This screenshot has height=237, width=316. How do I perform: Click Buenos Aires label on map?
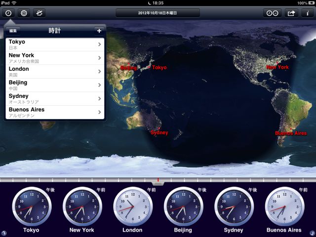[x=291, y=133]
